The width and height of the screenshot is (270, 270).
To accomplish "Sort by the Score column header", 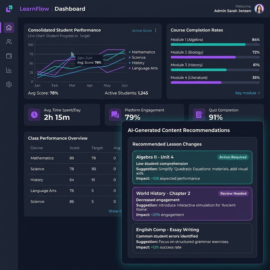I will [74, 148].
